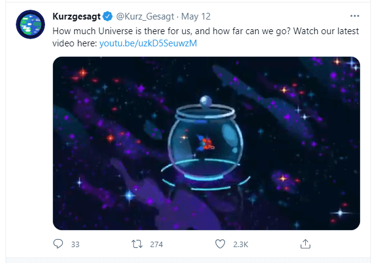This screenshot has width=388, height=263.
Task: Open the Kurzgesagt profile avatar
Action: (30, 24)
